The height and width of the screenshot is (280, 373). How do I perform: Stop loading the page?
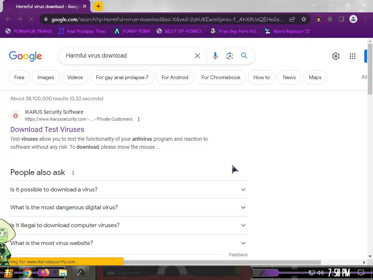(31, 19)
